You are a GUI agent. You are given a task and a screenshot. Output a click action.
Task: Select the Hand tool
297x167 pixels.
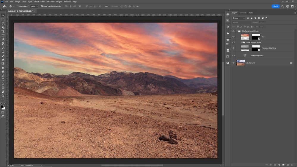point(3,92)
